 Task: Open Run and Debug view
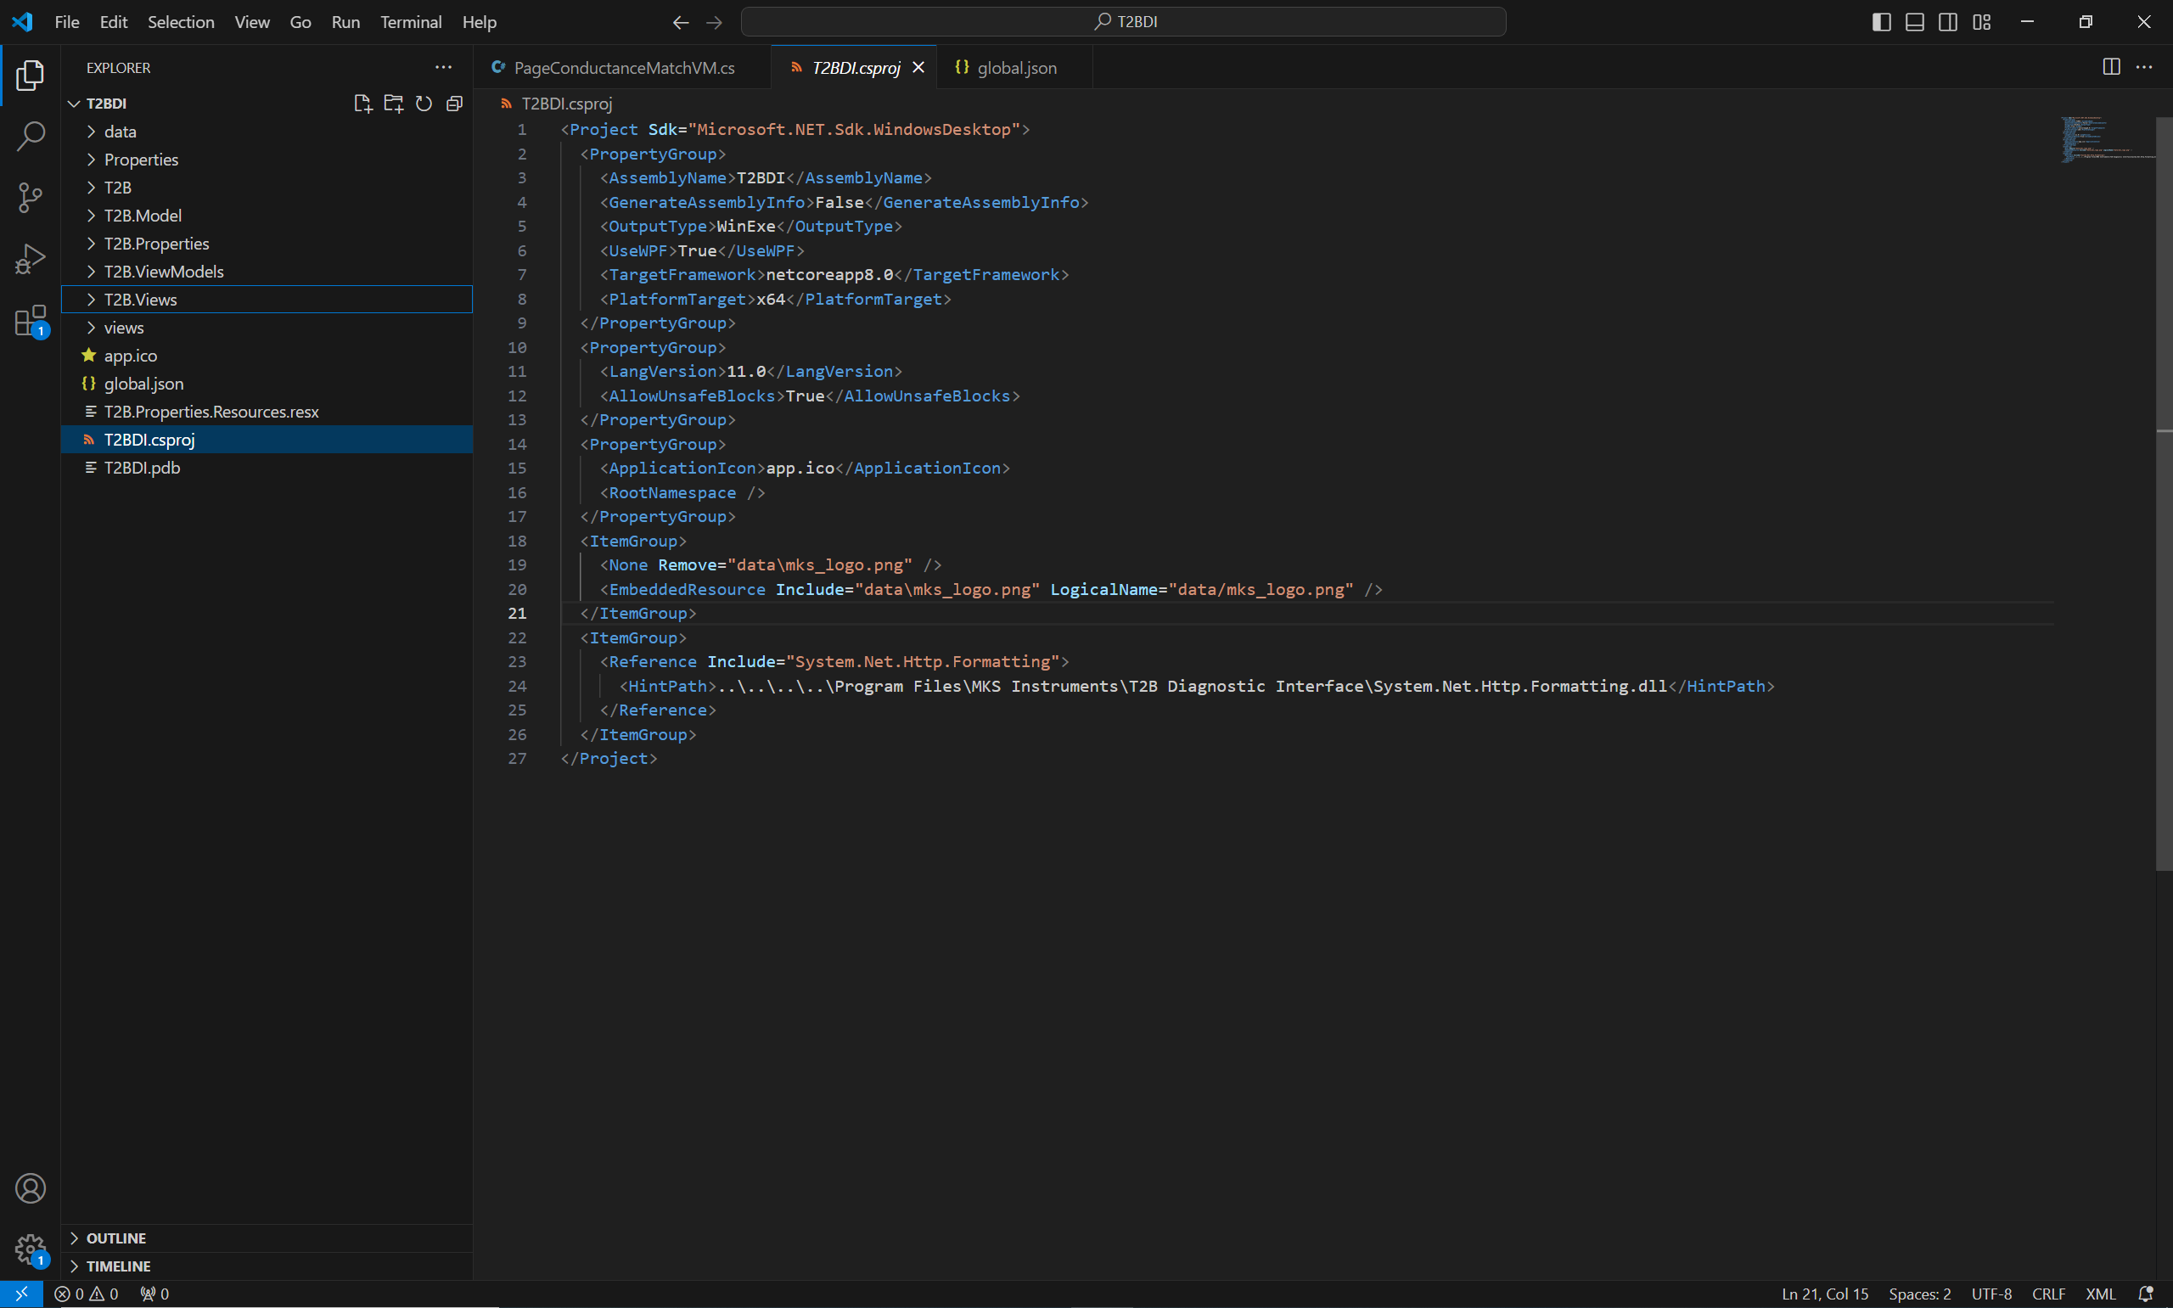30,259
